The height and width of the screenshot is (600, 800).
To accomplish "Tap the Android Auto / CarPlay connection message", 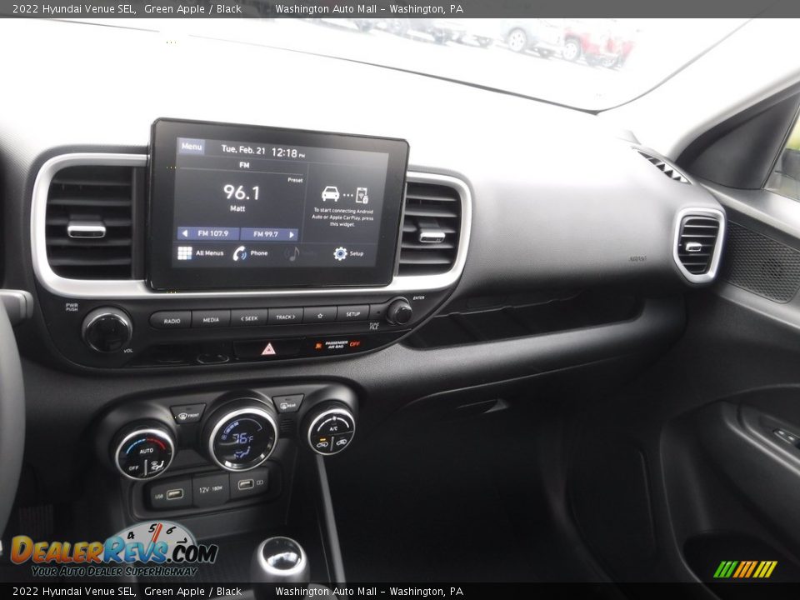I will click(x=342, y=217).
